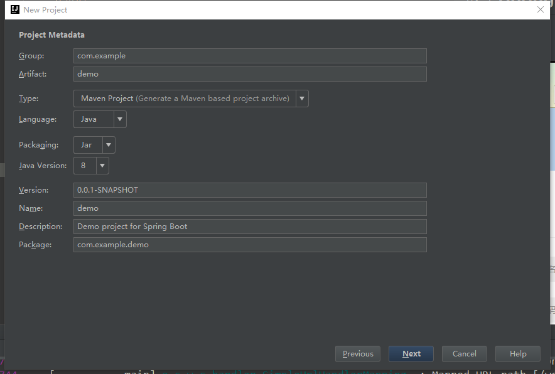555x374 pixels.
Task: Edit the Description field text
Action: point(250,227)
